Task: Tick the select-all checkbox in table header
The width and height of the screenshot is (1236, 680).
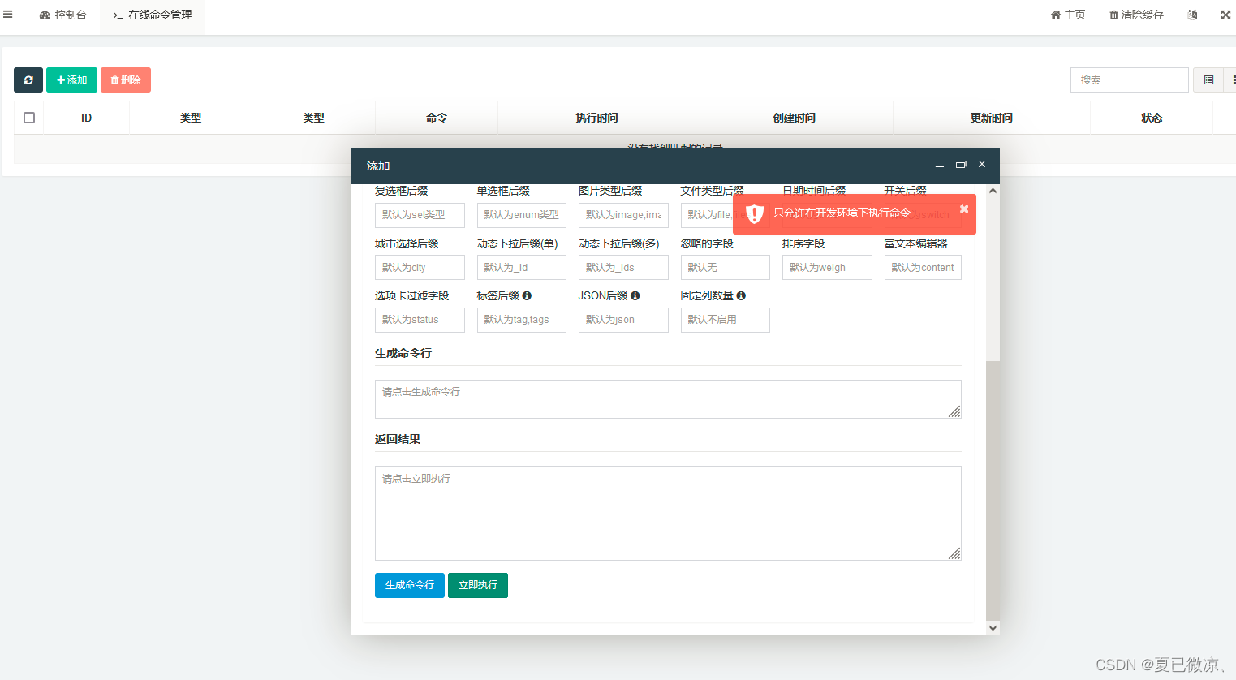Action: coord(29,118)
